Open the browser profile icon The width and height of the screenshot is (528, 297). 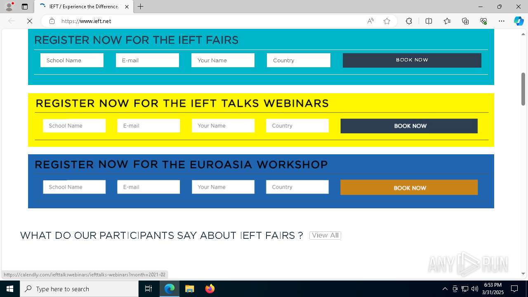(9, 7)
